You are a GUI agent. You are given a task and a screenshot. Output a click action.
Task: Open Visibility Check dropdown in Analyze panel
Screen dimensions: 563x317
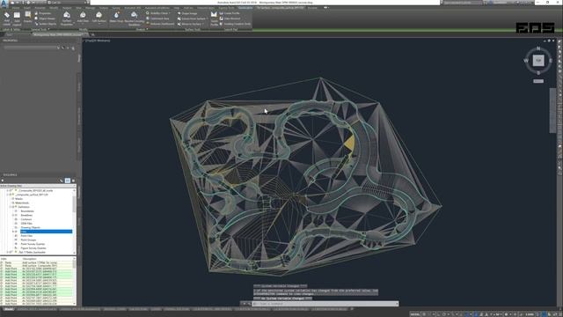tap(158, 13)
